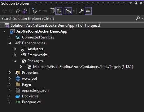
Task: Click the appsettings.json file icon
Action: point(18,90)
